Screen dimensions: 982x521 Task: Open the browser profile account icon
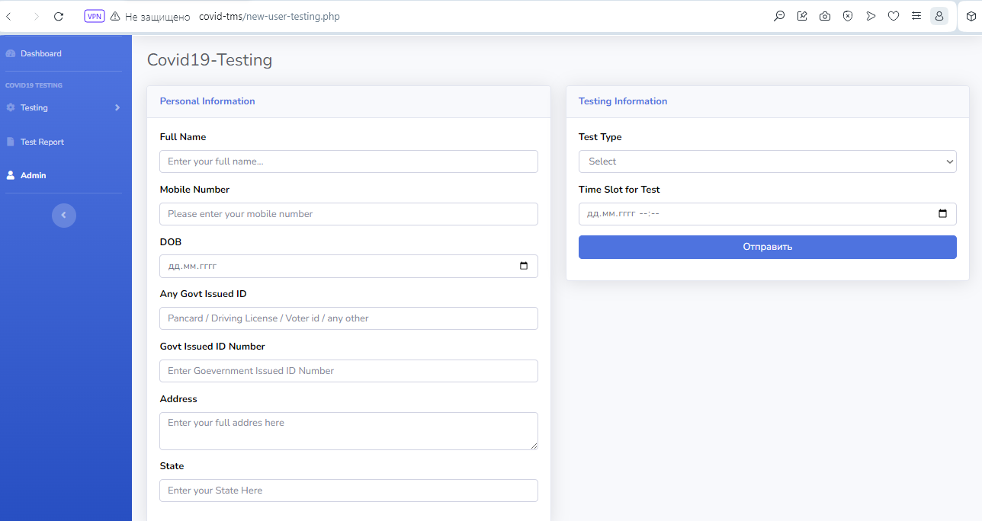[x=939, y=16]
